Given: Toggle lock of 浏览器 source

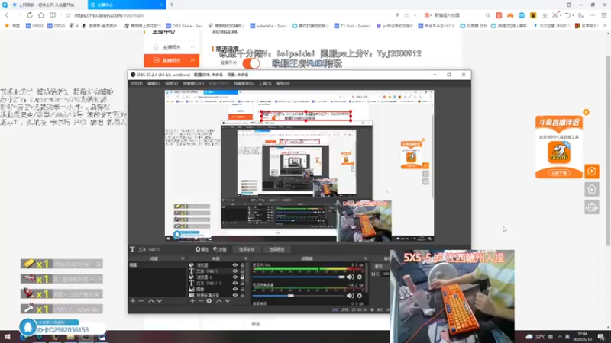Looking at the screenshot, I should click(242, 265).
